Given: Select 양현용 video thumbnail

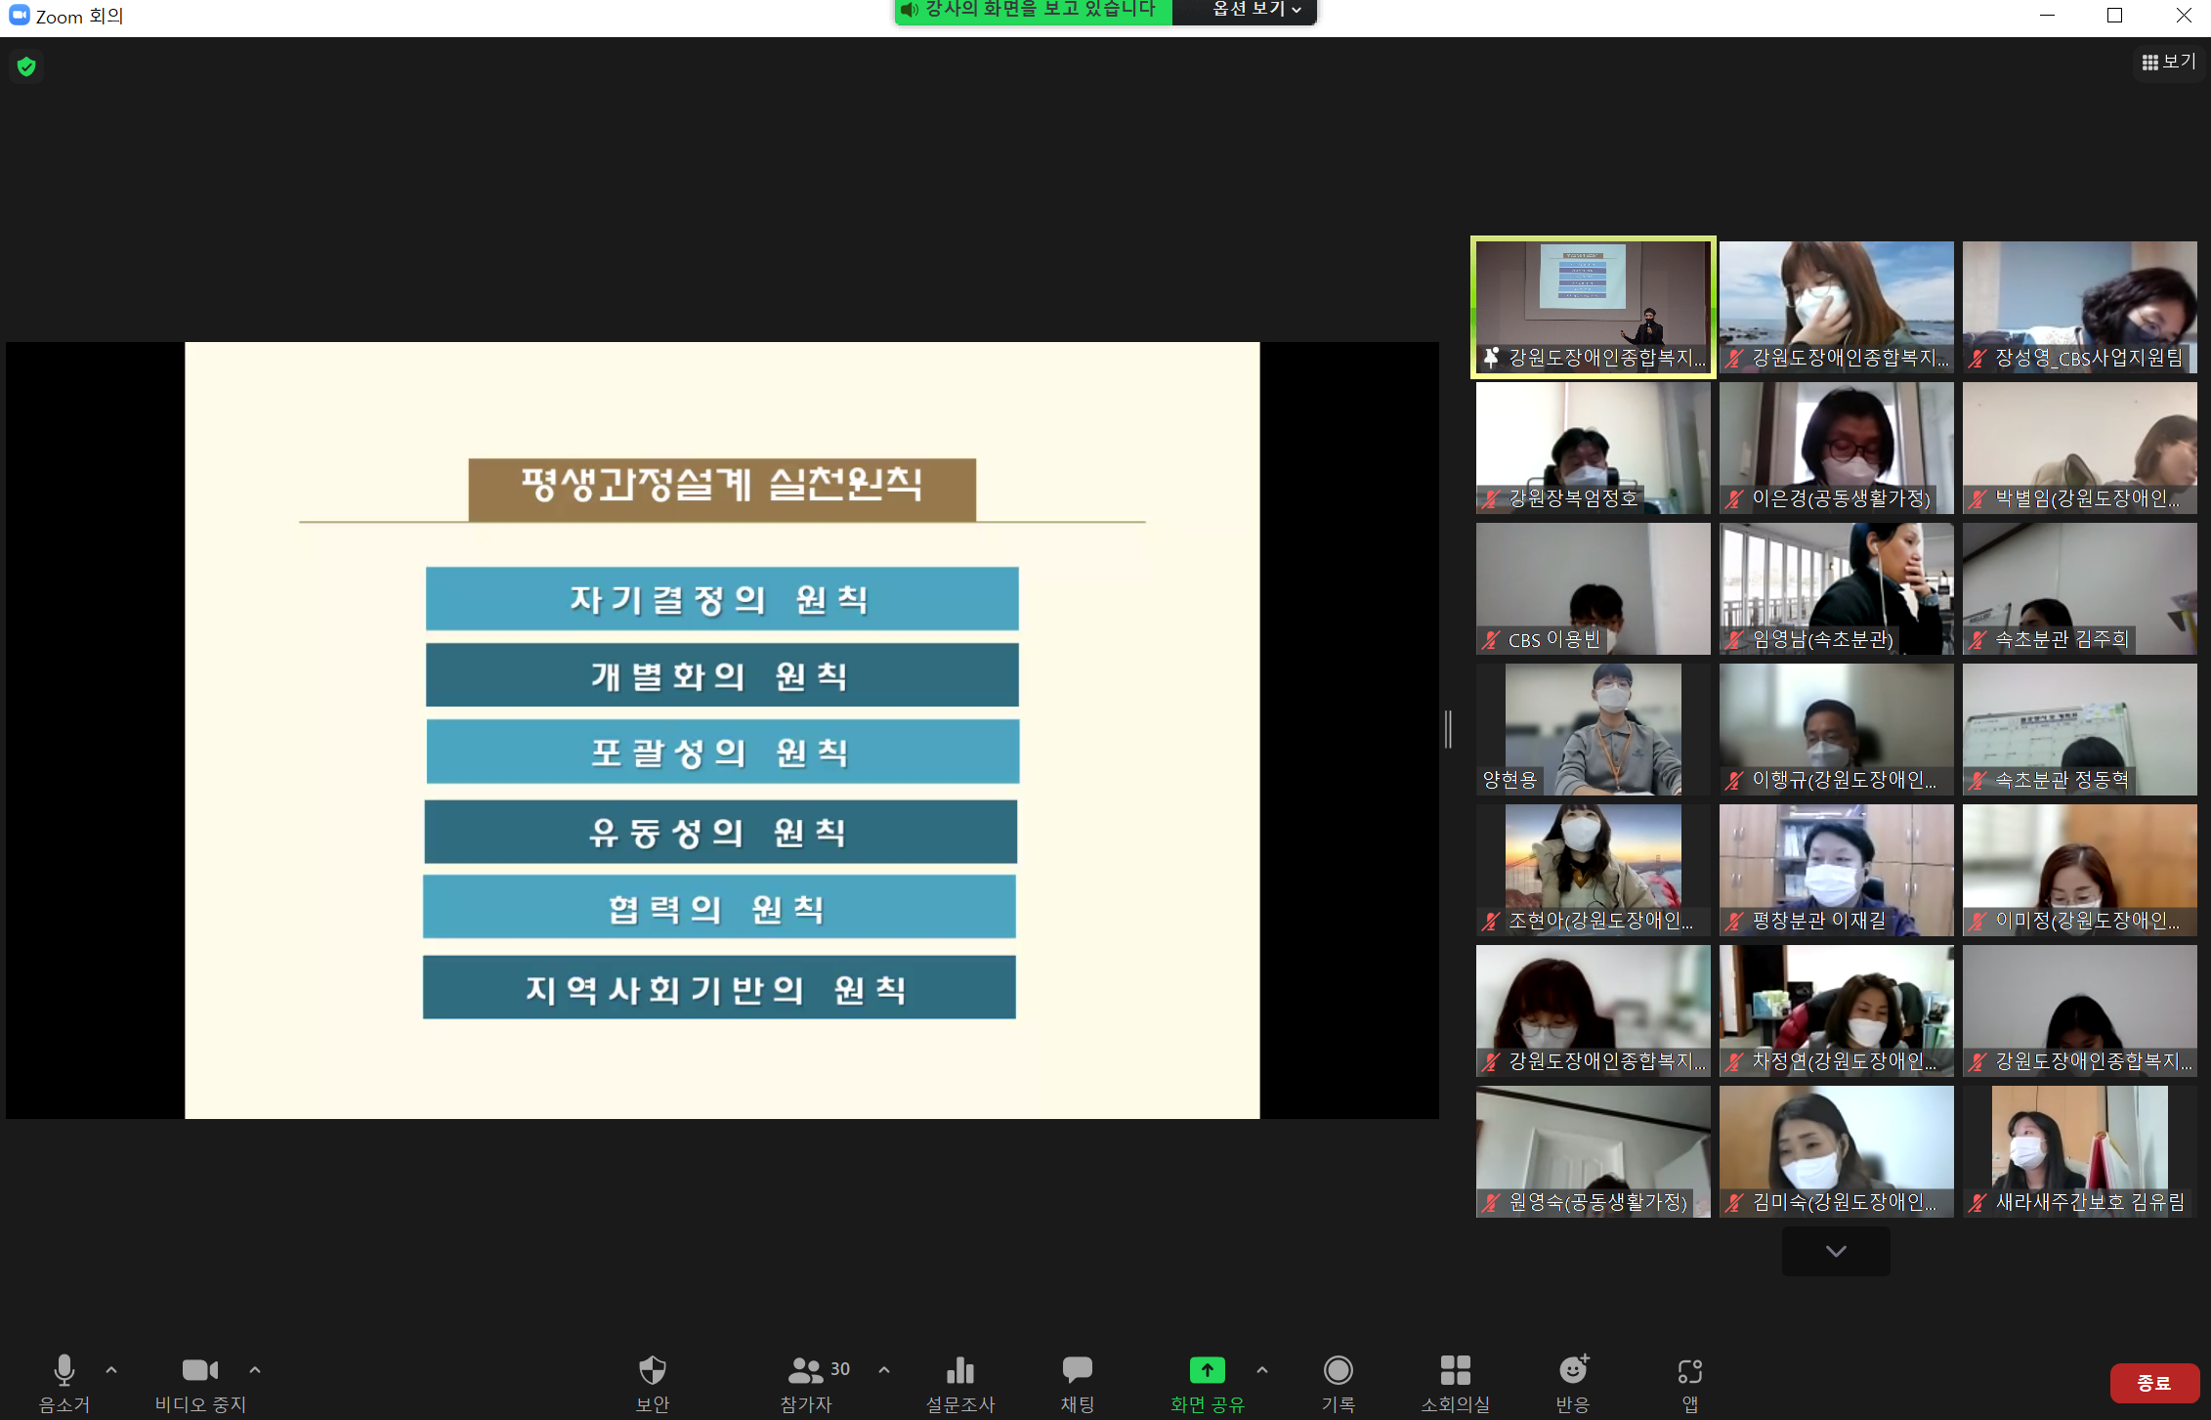Looking at the screenshot, I should click(1594, 729).
